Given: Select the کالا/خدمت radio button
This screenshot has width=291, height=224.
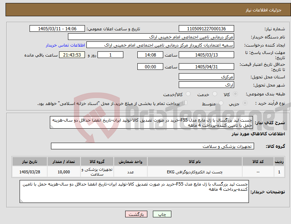Looking at the screenshot, I should point(188,94).
